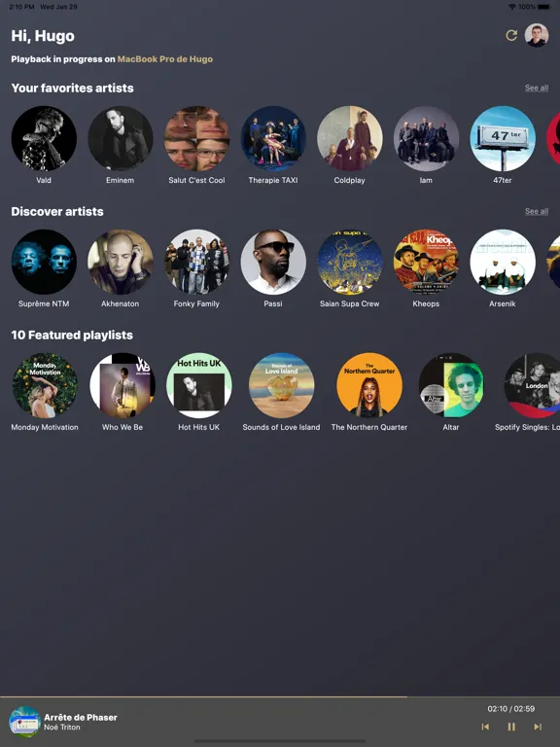The height and width of the screenshot is (747, 560).
Task: Open the Altar playlist cover
Action: (x=451, y=385)
